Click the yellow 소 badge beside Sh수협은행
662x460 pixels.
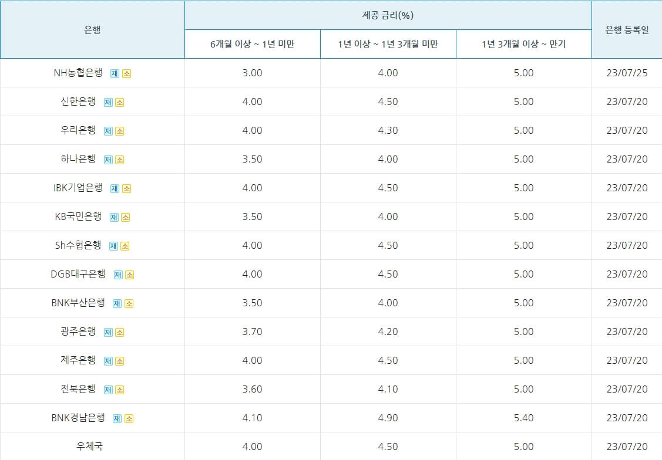[125, 246]
